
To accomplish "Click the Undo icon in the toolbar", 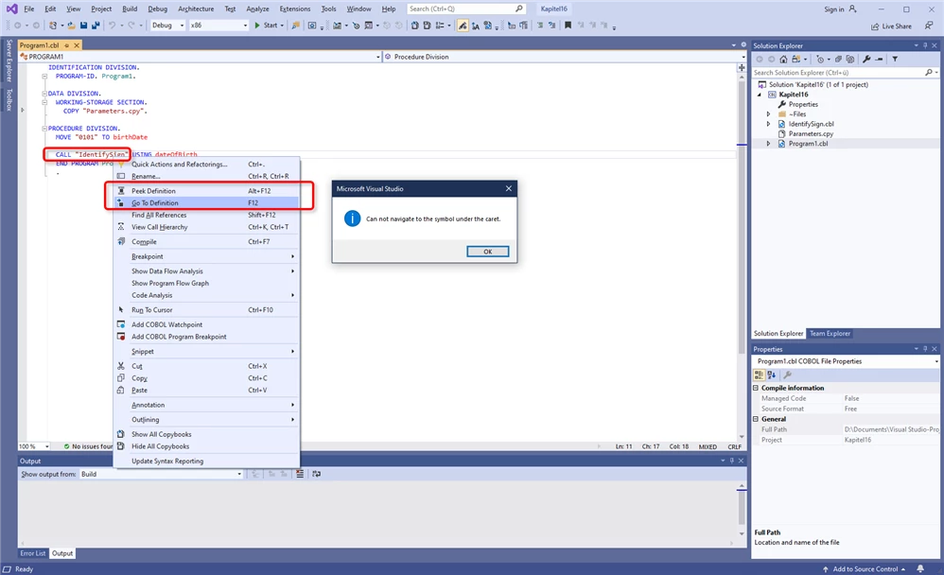I will [x=112, y=26].
